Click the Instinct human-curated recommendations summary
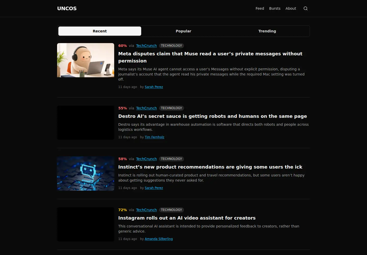367x255 pixels. 212,178
